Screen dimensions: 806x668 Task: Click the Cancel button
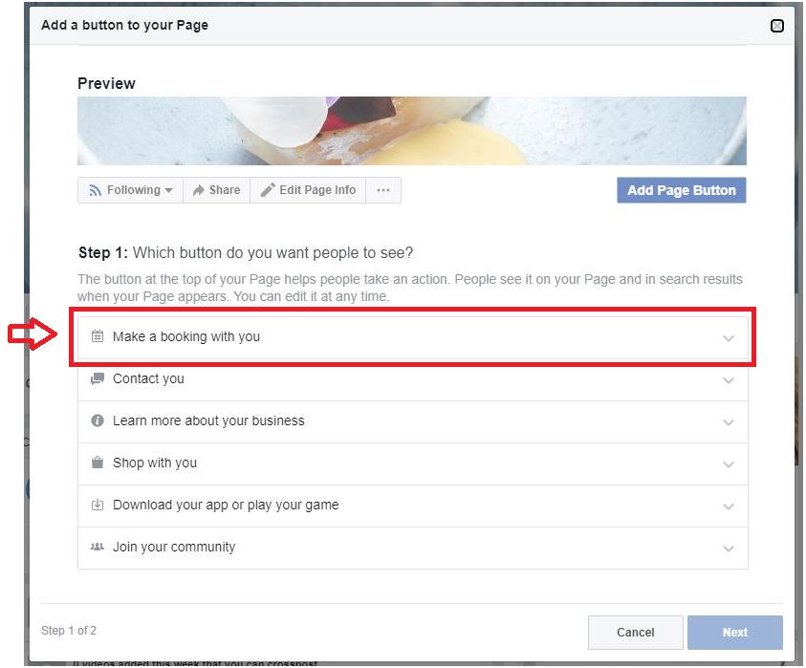coord(636,632)
